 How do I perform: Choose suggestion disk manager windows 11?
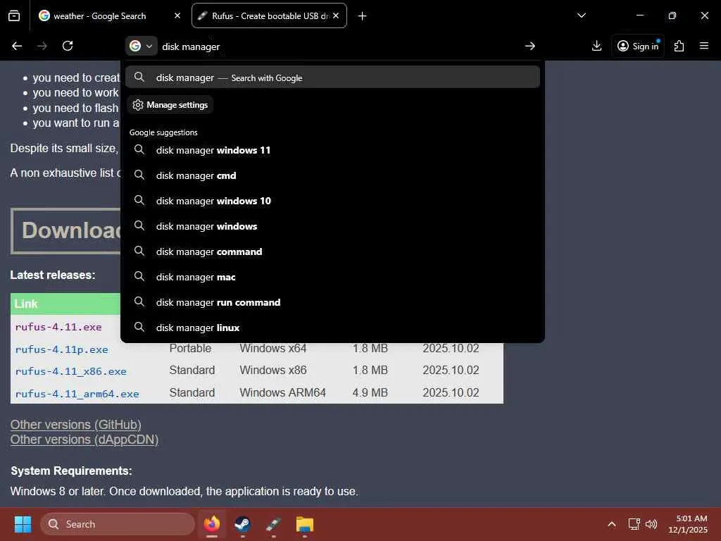tap(332, 150)
